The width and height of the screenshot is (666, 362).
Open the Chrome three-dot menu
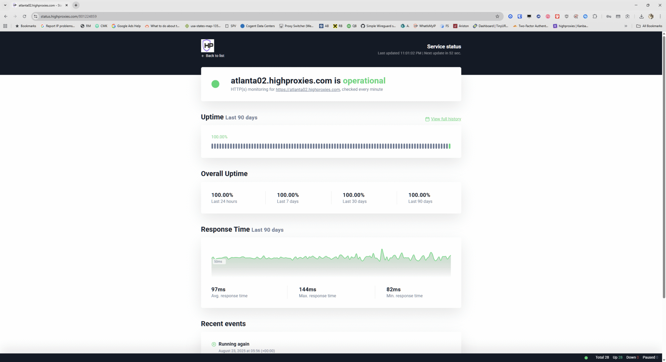click(x=660, y=16)
